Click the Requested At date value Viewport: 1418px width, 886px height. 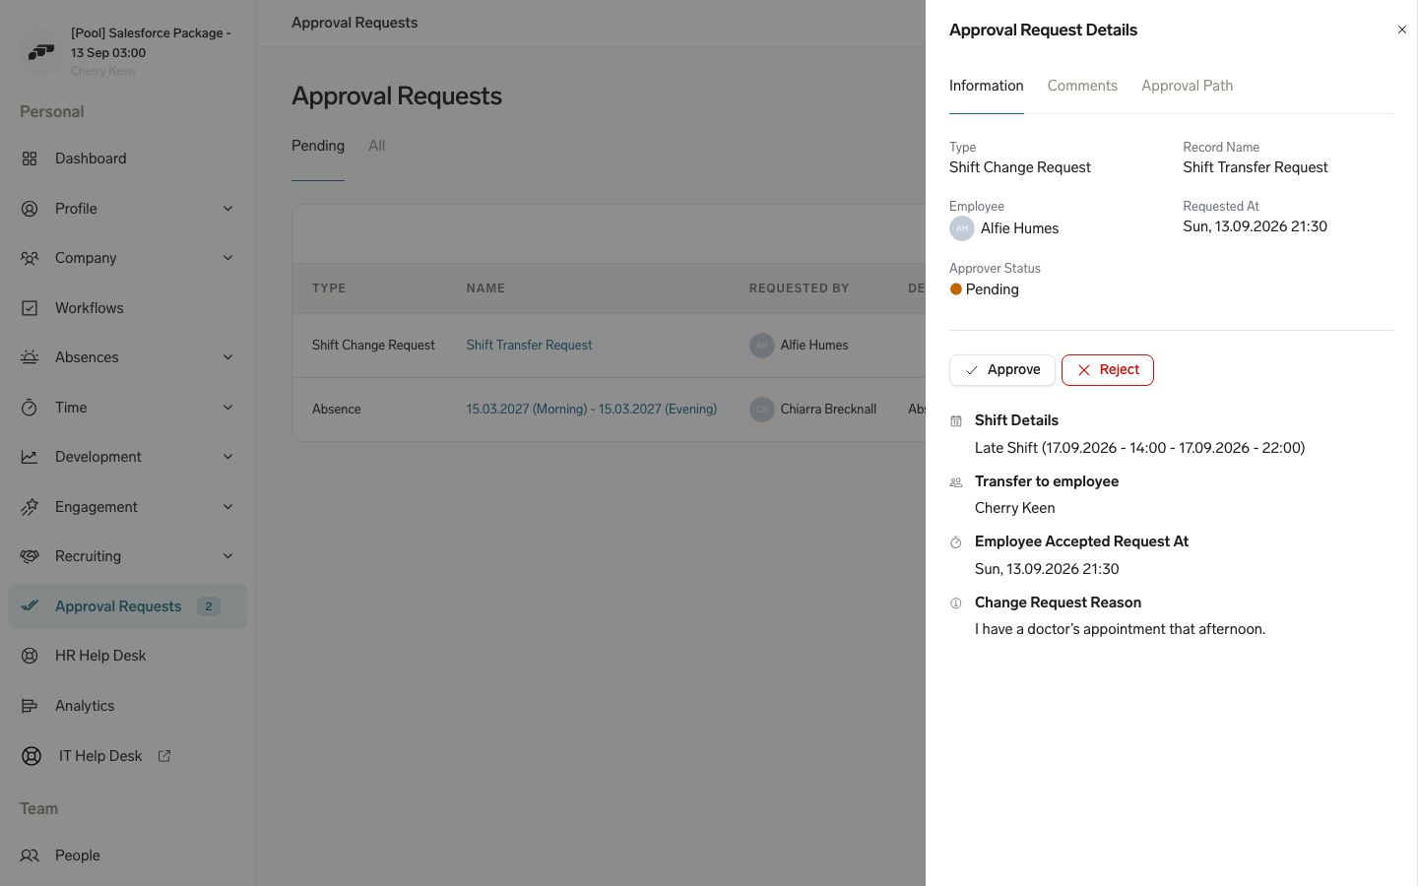pos(1255,226)
